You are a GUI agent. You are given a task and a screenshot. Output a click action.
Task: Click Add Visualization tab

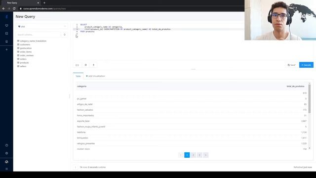click(95, 76)
